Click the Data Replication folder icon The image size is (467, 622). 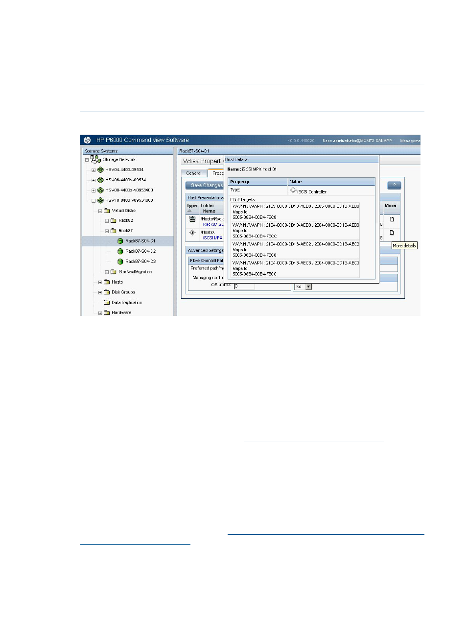107,302
